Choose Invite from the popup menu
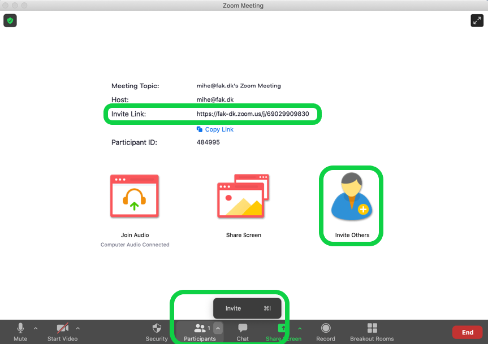The width and height of the screenshot is (488, 344). 247,308
